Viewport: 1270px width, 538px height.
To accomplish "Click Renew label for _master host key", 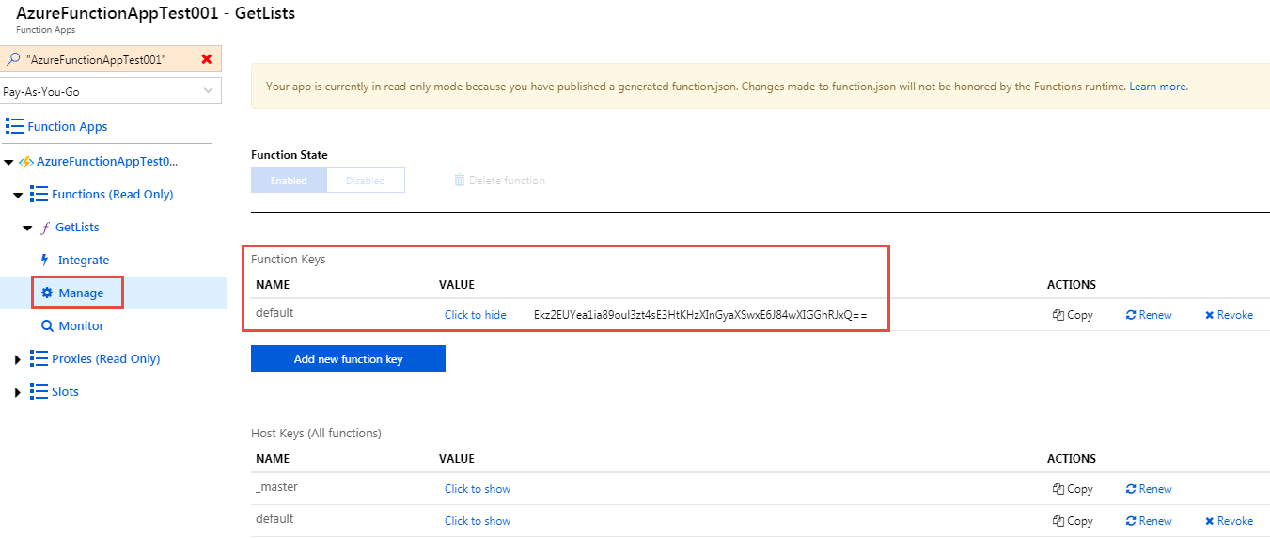I will click(1155, 489).
